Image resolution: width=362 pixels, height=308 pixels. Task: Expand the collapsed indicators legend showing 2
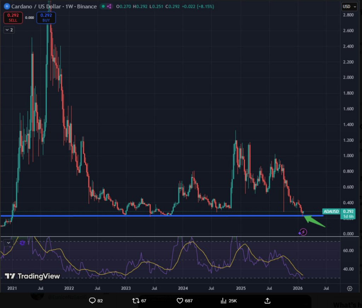[9, 30]
